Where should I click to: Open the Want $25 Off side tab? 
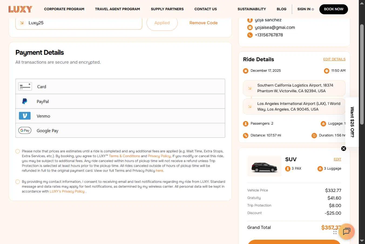pos(352,122)
